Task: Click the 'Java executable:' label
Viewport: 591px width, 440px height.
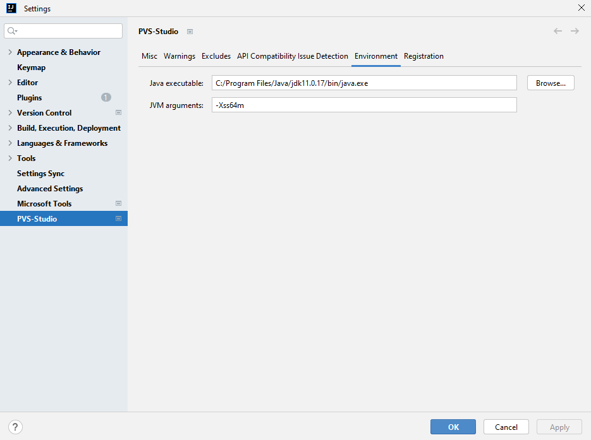Action: (176, 83)
